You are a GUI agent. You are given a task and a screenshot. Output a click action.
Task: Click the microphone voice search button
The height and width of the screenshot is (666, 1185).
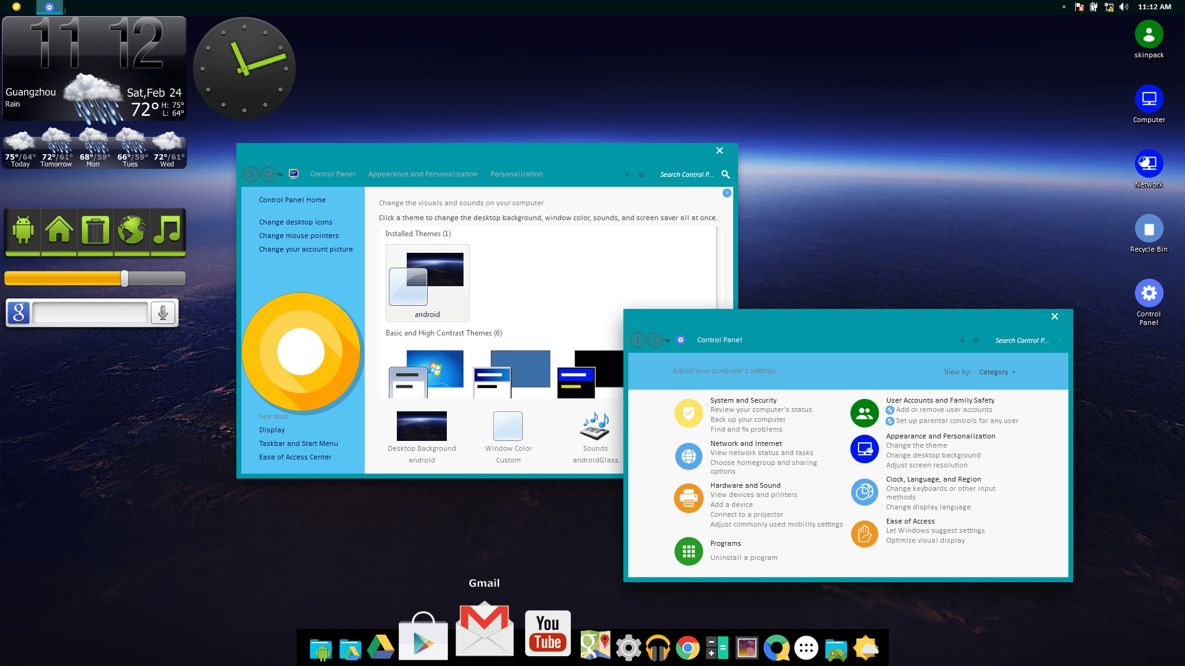pyautogui.click(x=163, y=313)
